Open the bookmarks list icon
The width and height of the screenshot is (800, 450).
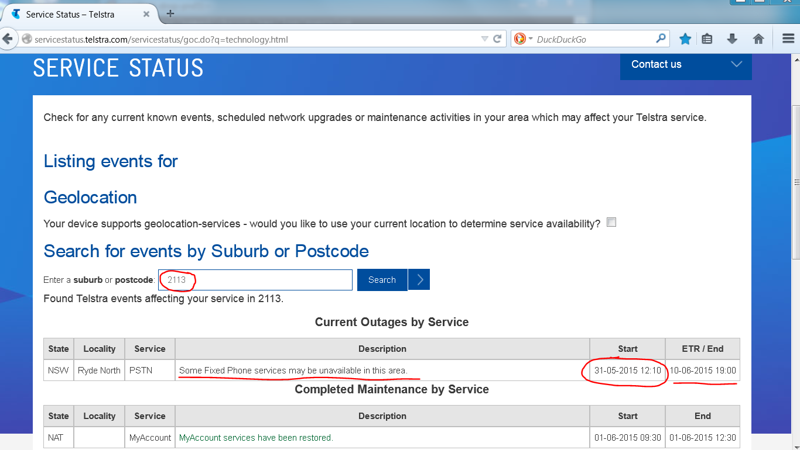(707, 39)
